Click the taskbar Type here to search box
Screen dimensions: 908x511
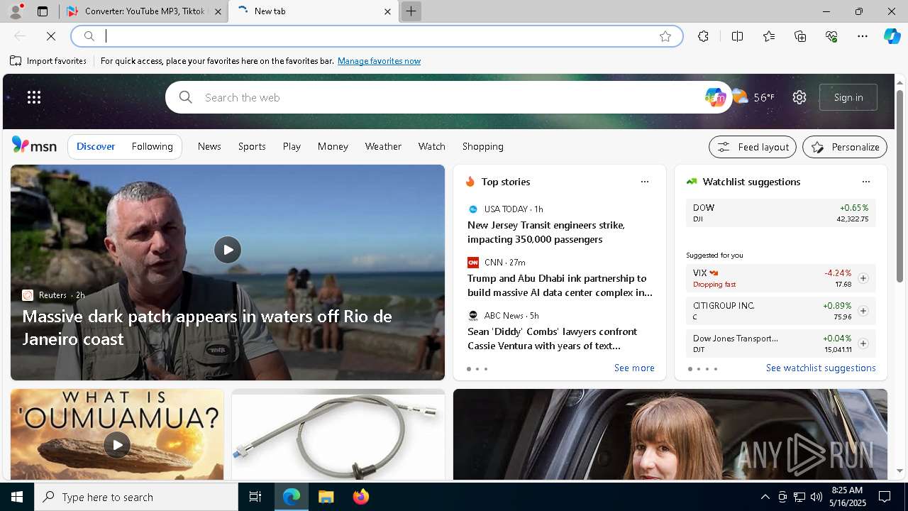coord(136,497)
